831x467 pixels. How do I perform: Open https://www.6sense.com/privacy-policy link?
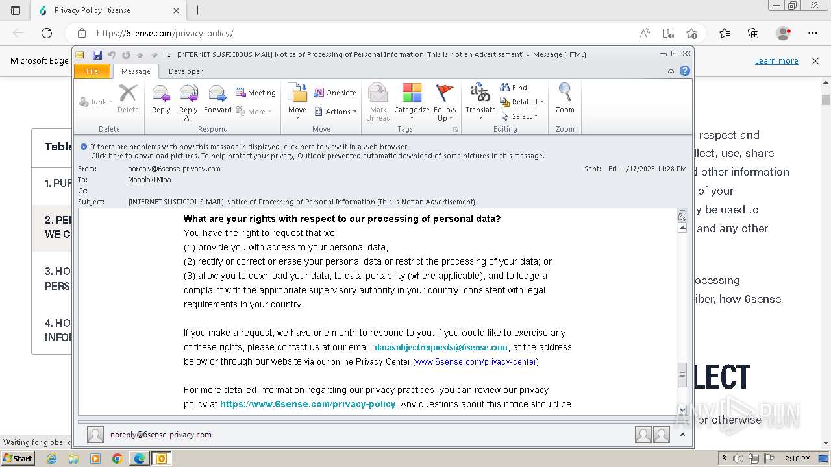308,404
